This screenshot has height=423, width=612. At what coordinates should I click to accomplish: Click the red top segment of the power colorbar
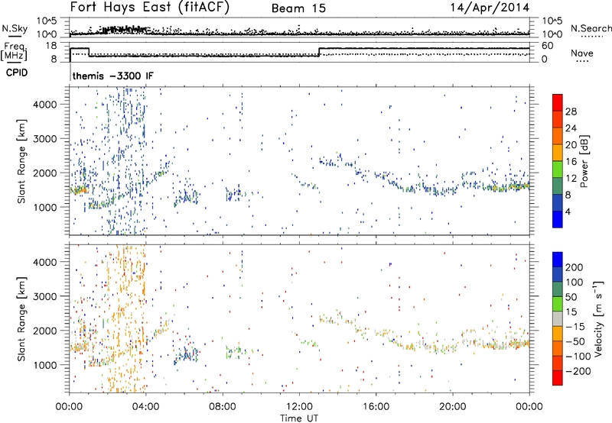coord(558,102)
